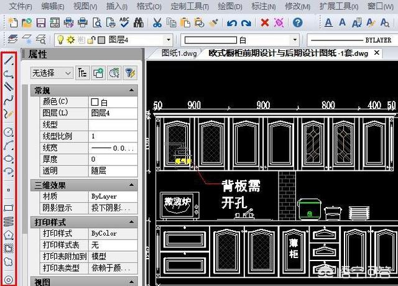Click the scissors Cut icon
The width and height of the screenshot is (398, 286).
(157, 22)
